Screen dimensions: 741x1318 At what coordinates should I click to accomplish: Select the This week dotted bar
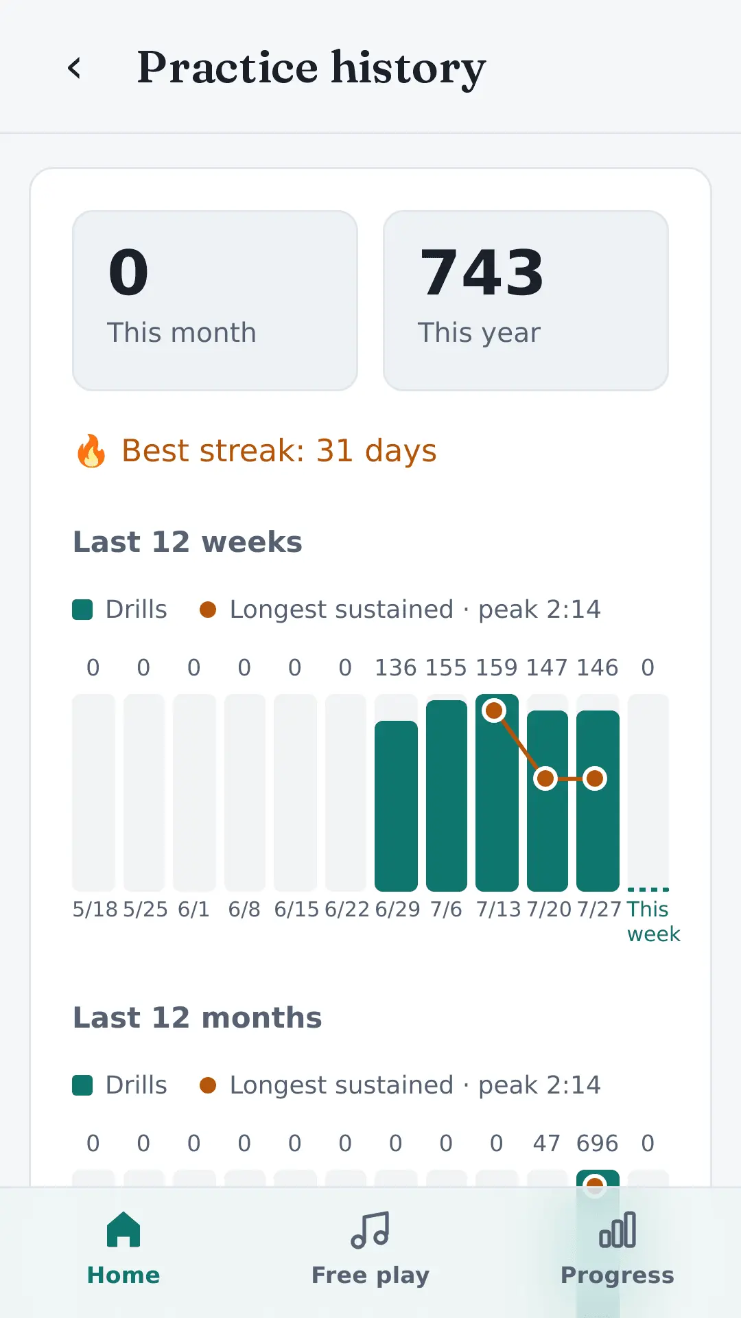(648, 793)
